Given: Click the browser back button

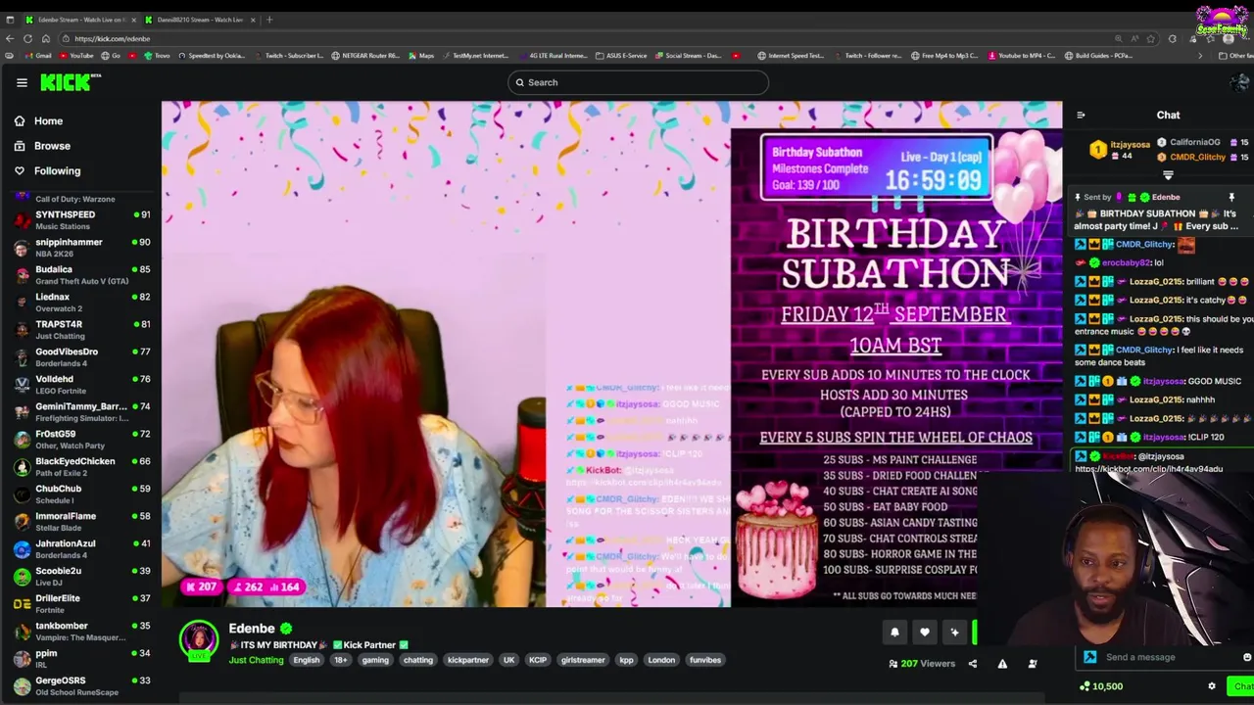Looking at the screenshot, I should pyautogui.click(x=10, y=39).
